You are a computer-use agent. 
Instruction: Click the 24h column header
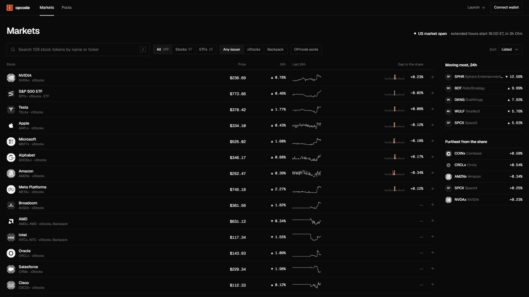click(x=283, y=65)
